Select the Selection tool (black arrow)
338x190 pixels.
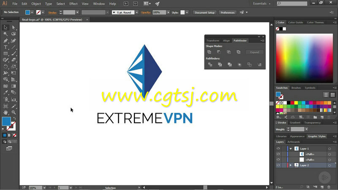pyautogui.click(x=5, y=27)
